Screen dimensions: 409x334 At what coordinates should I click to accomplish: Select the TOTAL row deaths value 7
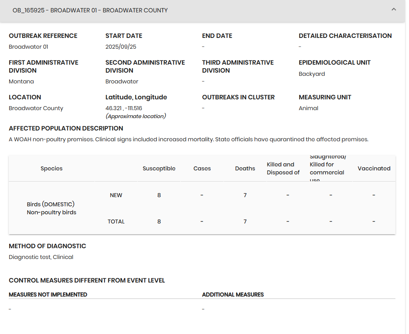point(245,221)
